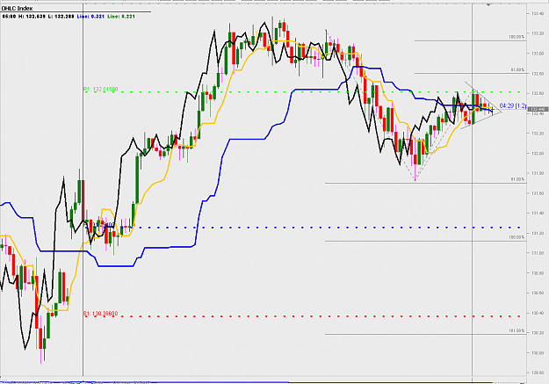Select the H: 132.639 high value
The image size is (549, 384).
click(32, 17)
